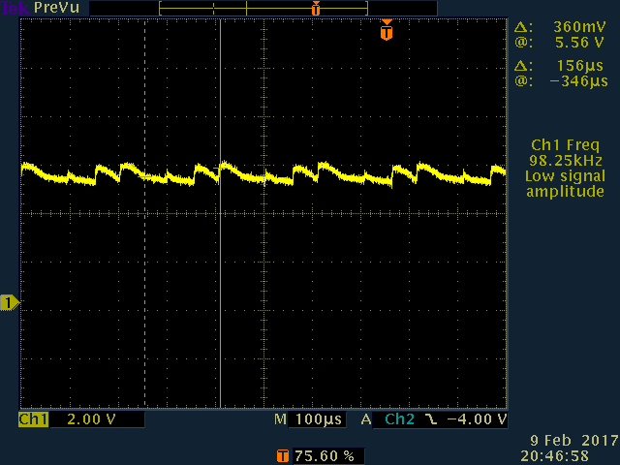
Task: Click the 360mV delta voltage readout
Action: 579,27
